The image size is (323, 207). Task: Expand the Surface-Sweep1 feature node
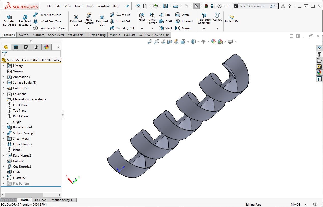click(x=3, y=133)
